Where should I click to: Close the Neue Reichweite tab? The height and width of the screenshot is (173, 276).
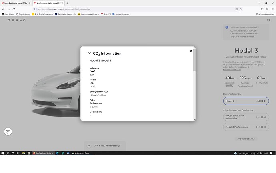click(x=30, y=3)
